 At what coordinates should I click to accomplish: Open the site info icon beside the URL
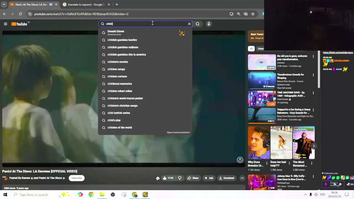30,14
